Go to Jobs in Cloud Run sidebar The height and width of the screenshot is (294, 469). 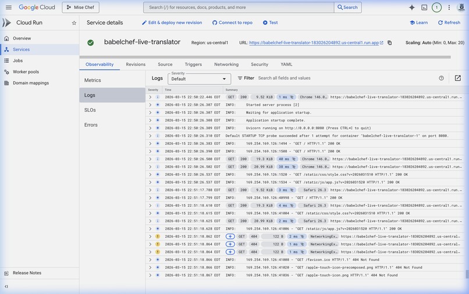pyautogui.click(x=40, y=60)
